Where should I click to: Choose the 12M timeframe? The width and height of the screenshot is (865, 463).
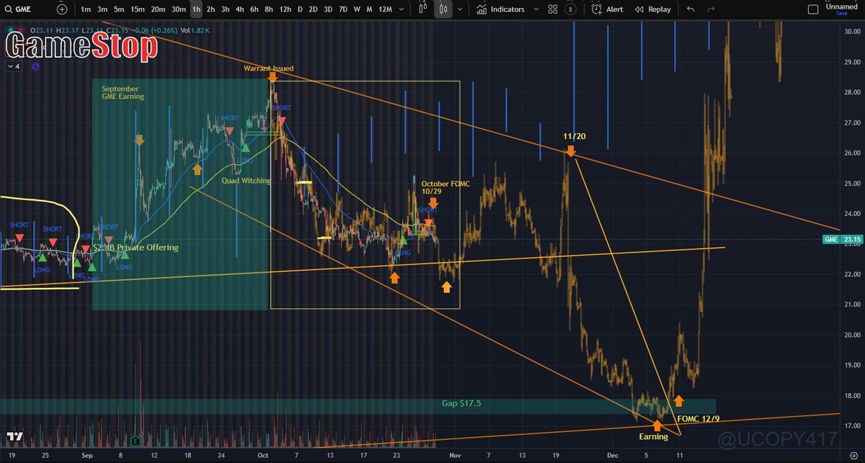pos(386,9)
